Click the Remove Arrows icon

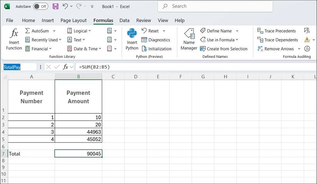(260, 49)
